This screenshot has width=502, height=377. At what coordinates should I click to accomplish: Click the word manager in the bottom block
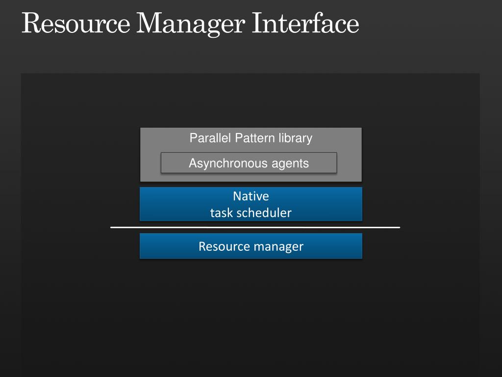point(278,247)
